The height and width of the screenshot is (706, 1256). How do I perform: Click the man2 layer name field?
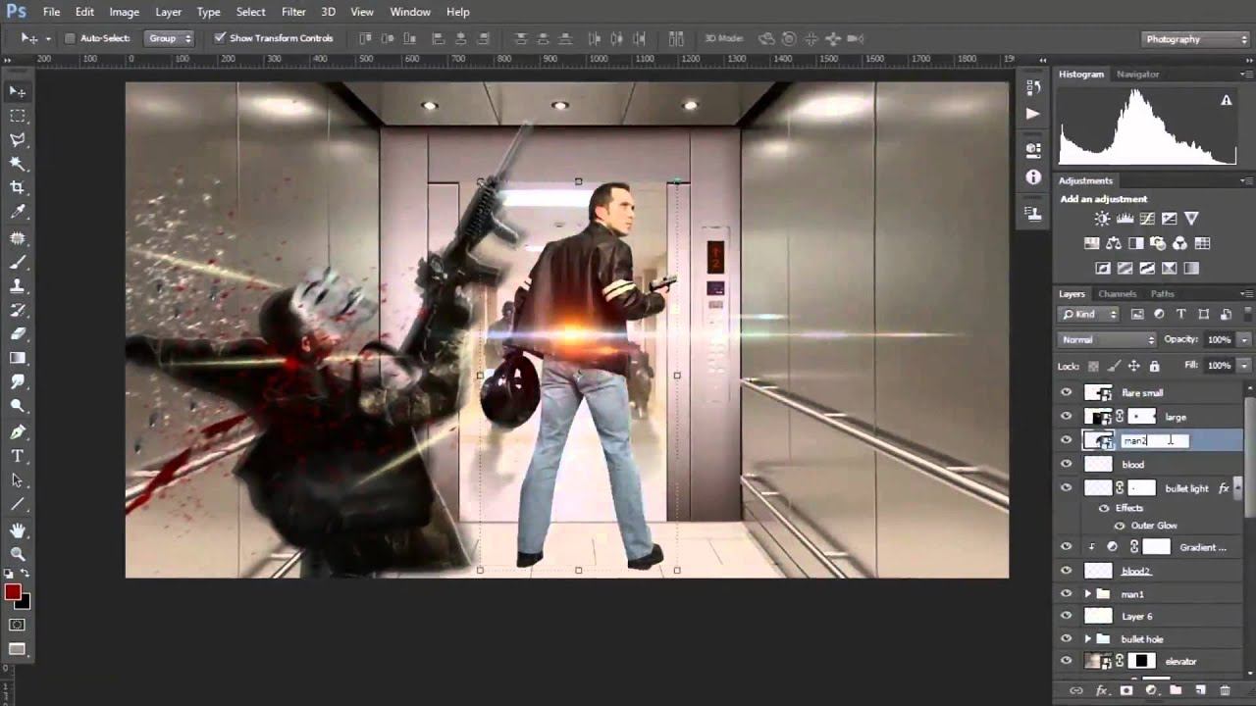click(x=1154, y=441)
